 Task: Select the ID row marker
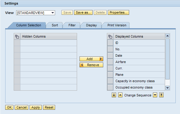click(x=110, y=43)
